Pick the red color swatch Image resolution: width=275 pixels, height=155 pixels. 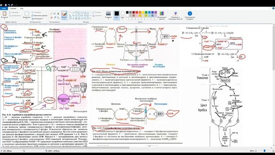tap(137, 12)
